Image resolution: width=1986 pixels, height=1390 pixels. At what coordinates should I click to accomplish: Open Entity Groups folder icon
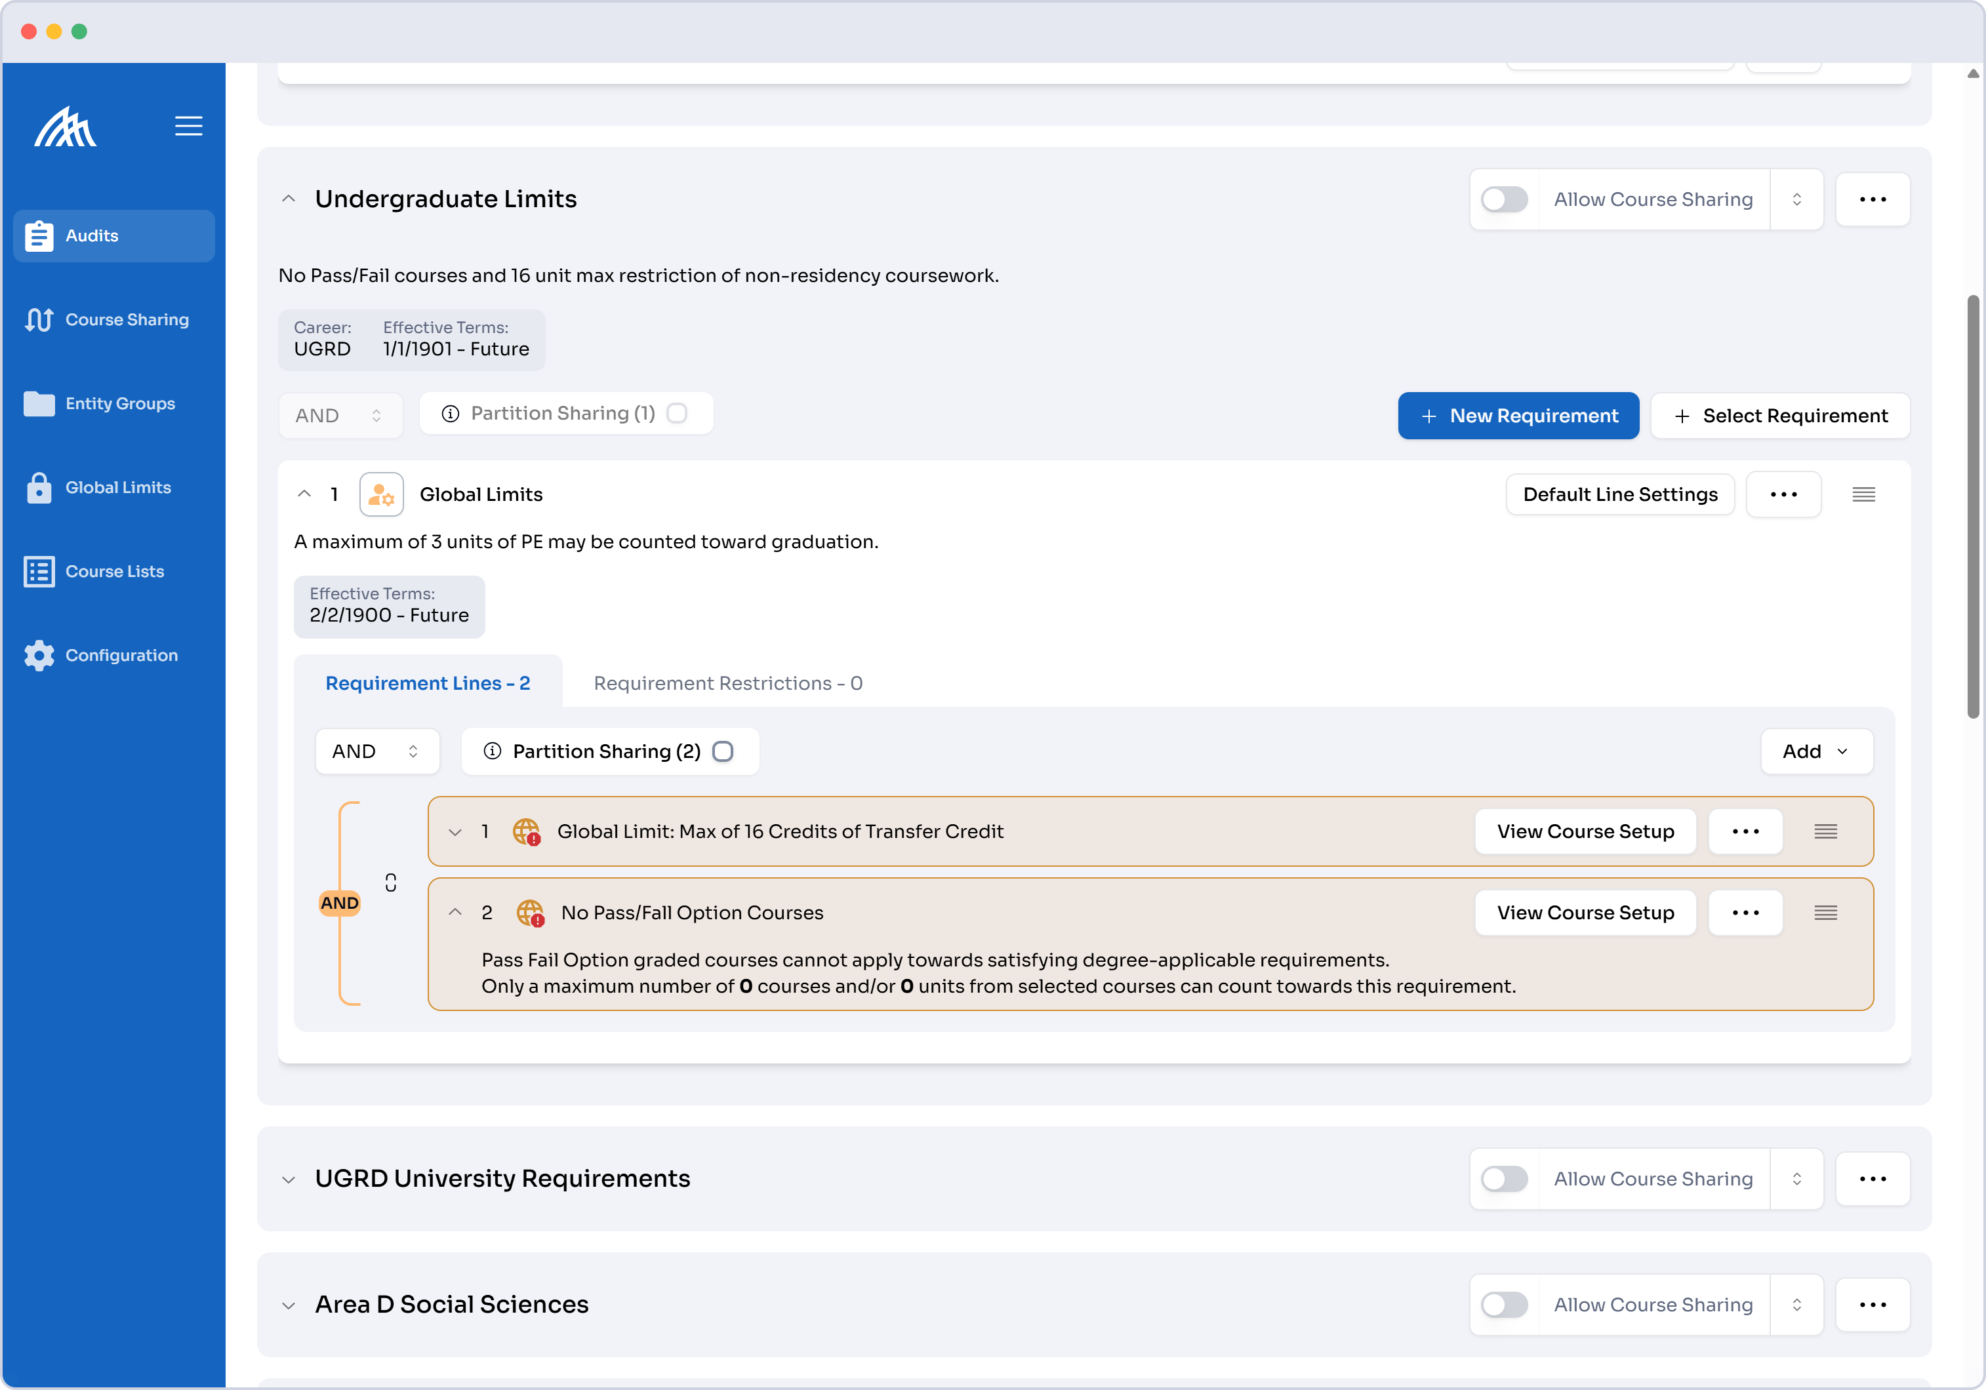click(x=39, y=404)
